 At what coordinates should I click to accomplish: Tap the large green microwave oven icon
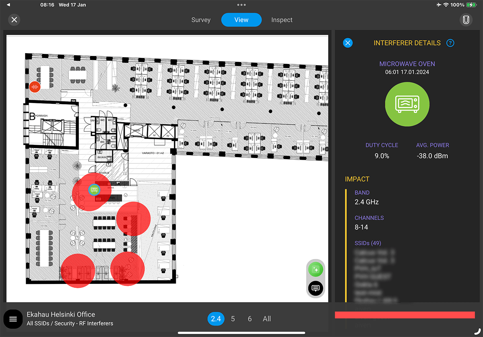coord(407,104)
